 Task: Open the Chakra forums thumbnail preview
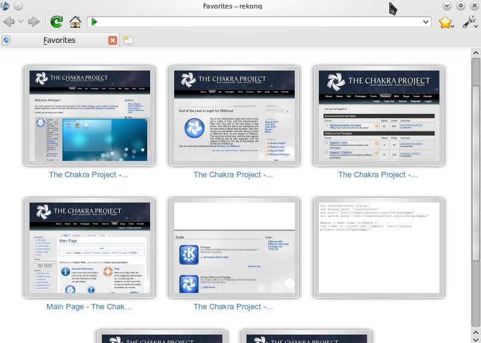pos(379,116)
